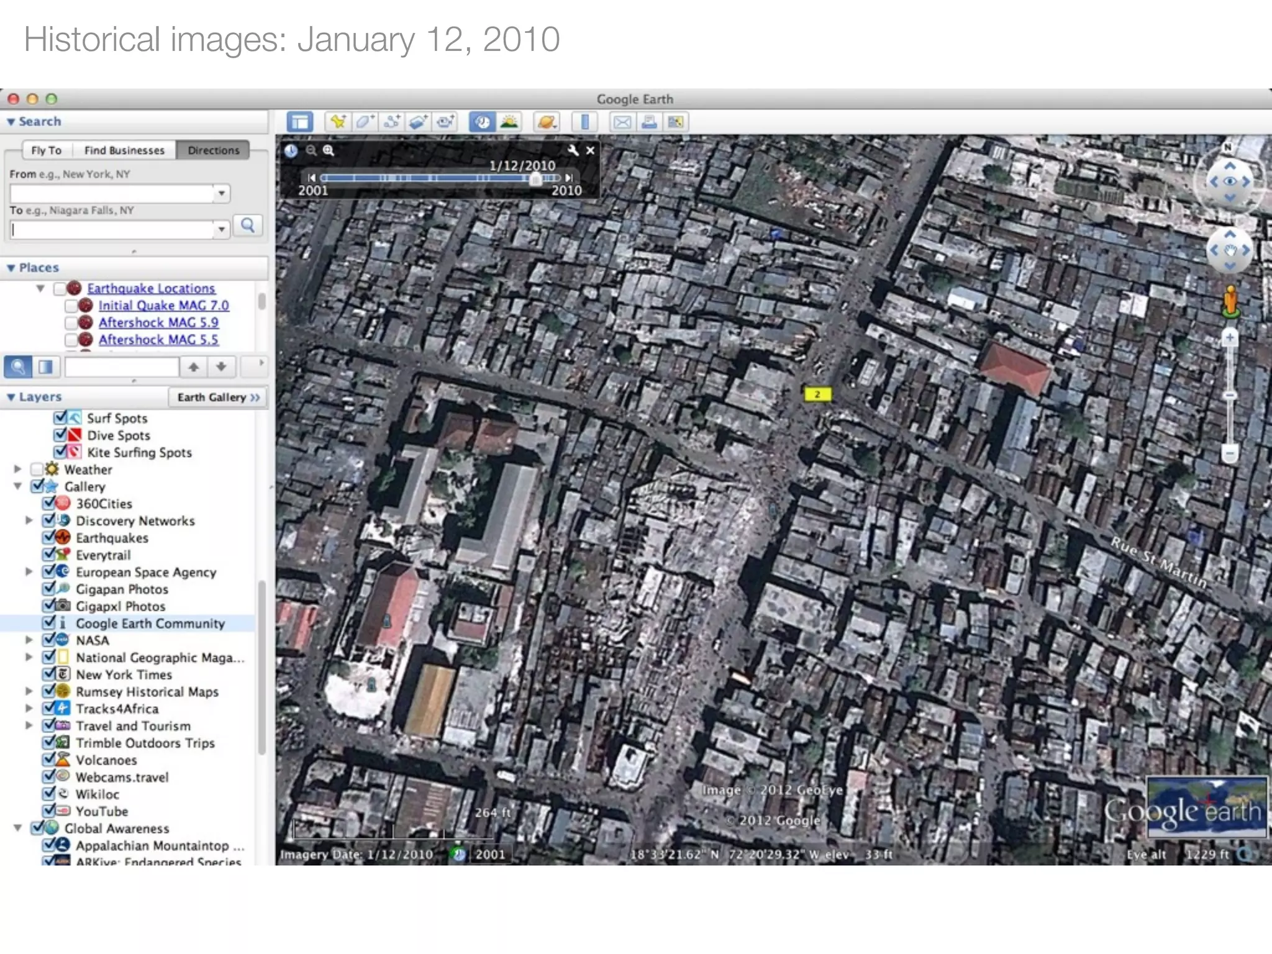Print the current view
Image resolution: width=1272 pixels, height=954 pixels.
coord(649,122)
